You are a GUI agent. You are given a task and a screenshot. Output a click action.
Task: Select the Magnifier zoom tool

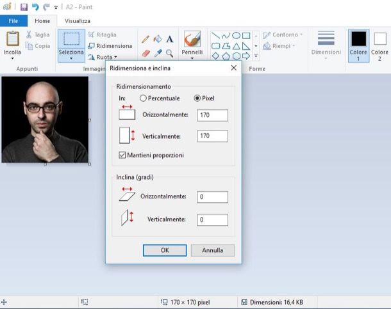click(170, 53)
